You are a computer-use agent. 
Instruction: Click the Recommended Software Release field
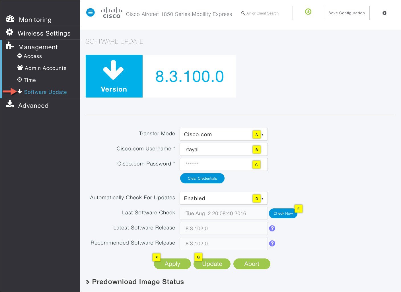224,244
